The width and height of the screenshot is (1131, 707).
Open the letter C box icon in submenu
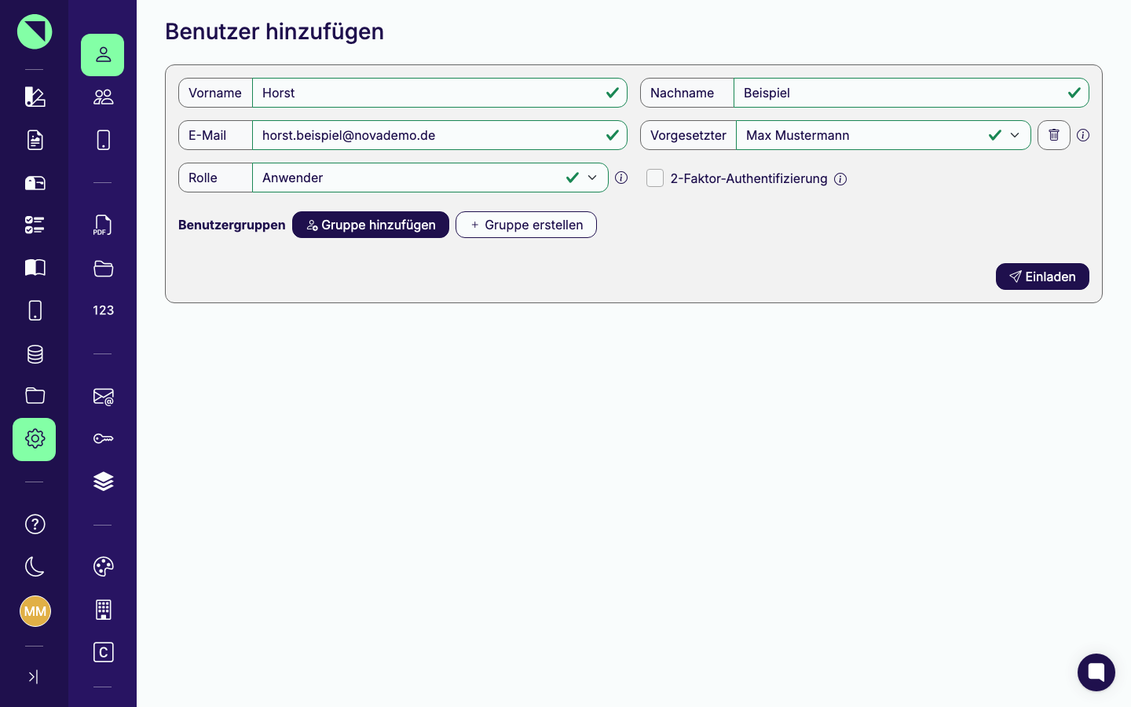(x=103, y=652)
